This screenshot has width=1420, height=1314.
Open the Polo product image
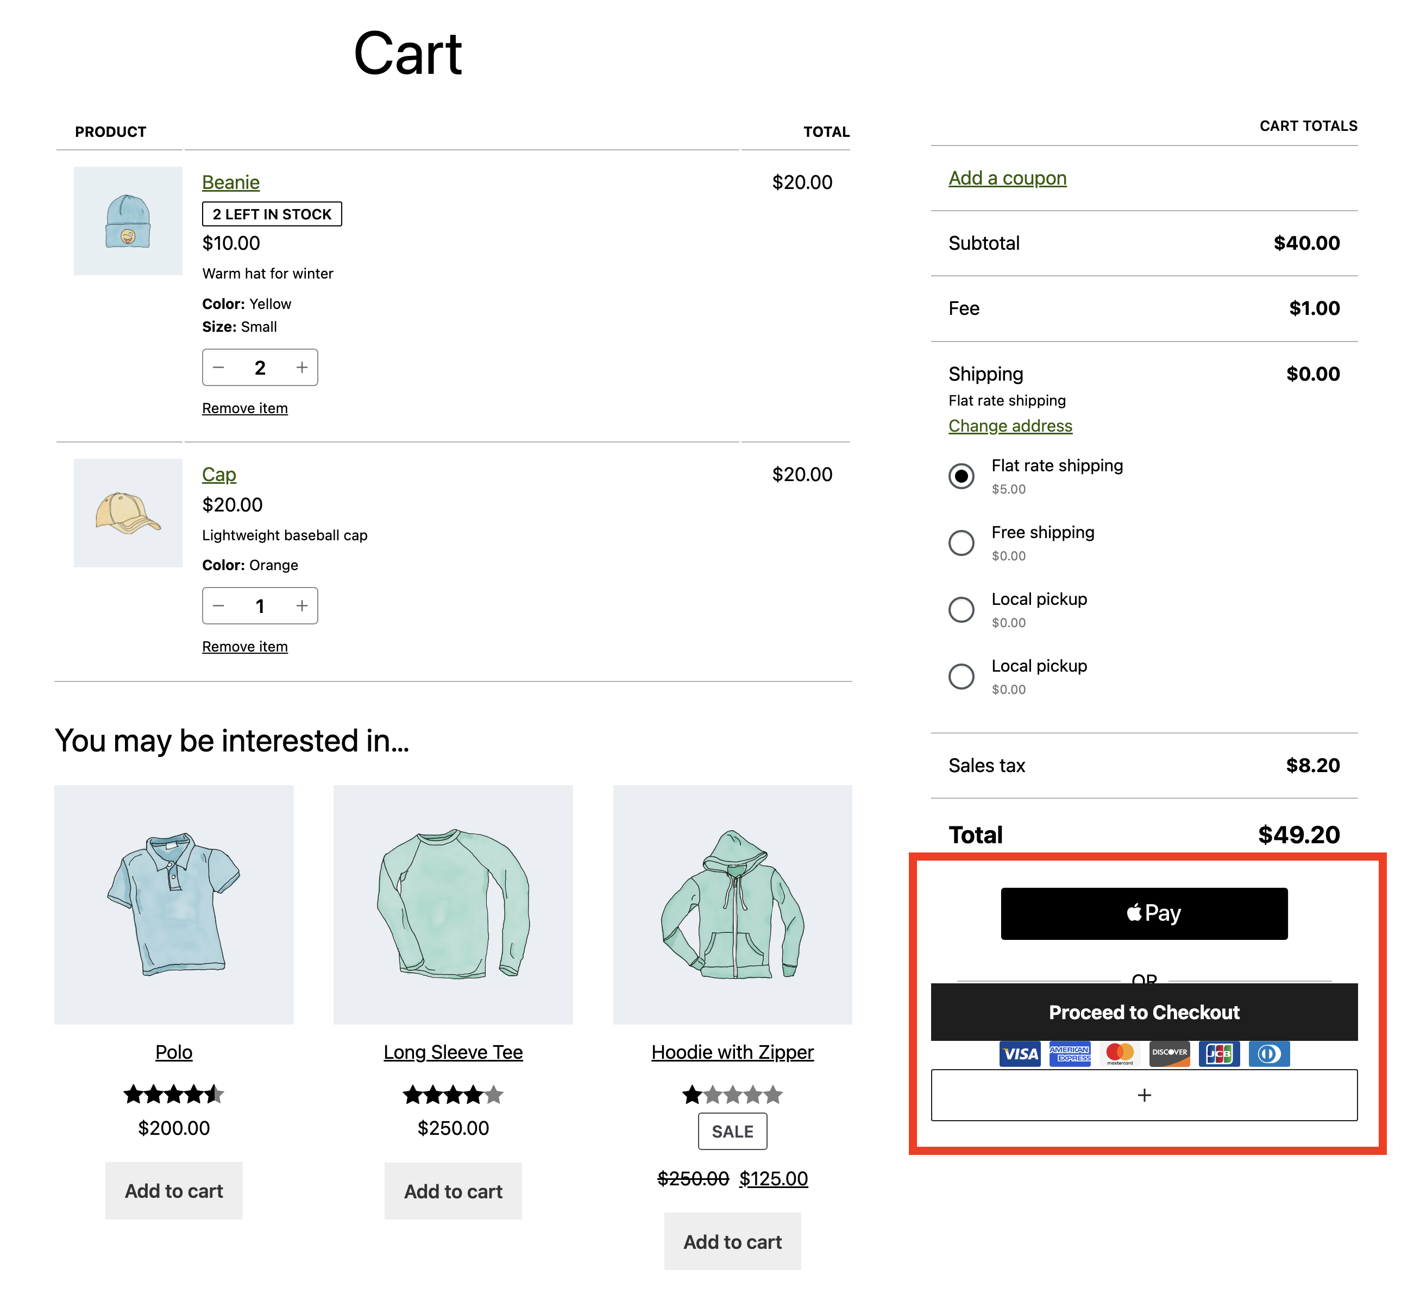174,905
